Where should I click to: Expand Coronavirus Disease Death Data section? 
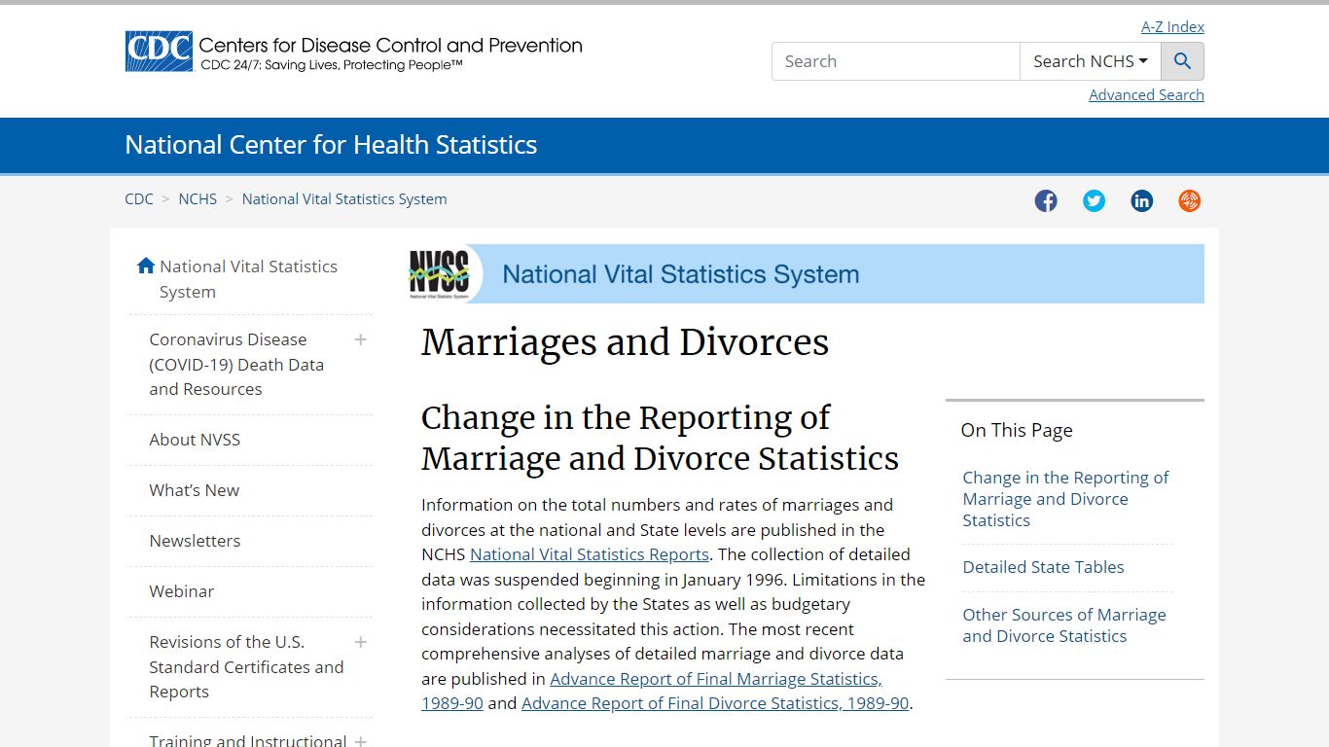click(x=361, y=339)
